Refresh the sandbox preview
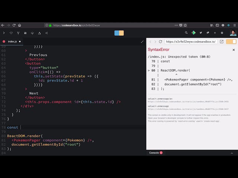The width and height of the screenshot is (238, 178). 160,42
